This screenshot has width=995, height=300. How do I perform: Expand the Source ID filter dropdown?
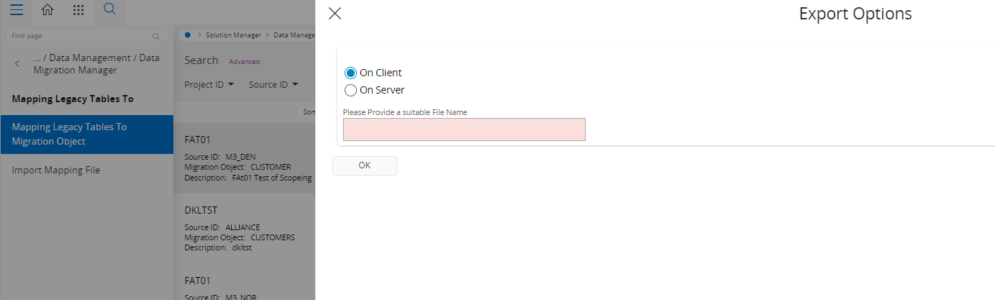pos(273,85)
